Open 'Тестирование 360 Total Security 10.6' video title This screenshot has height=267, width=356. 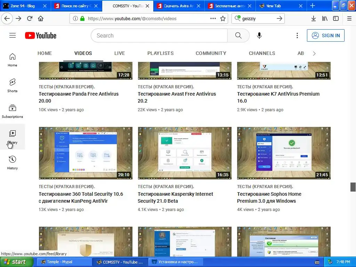(81, 197)
